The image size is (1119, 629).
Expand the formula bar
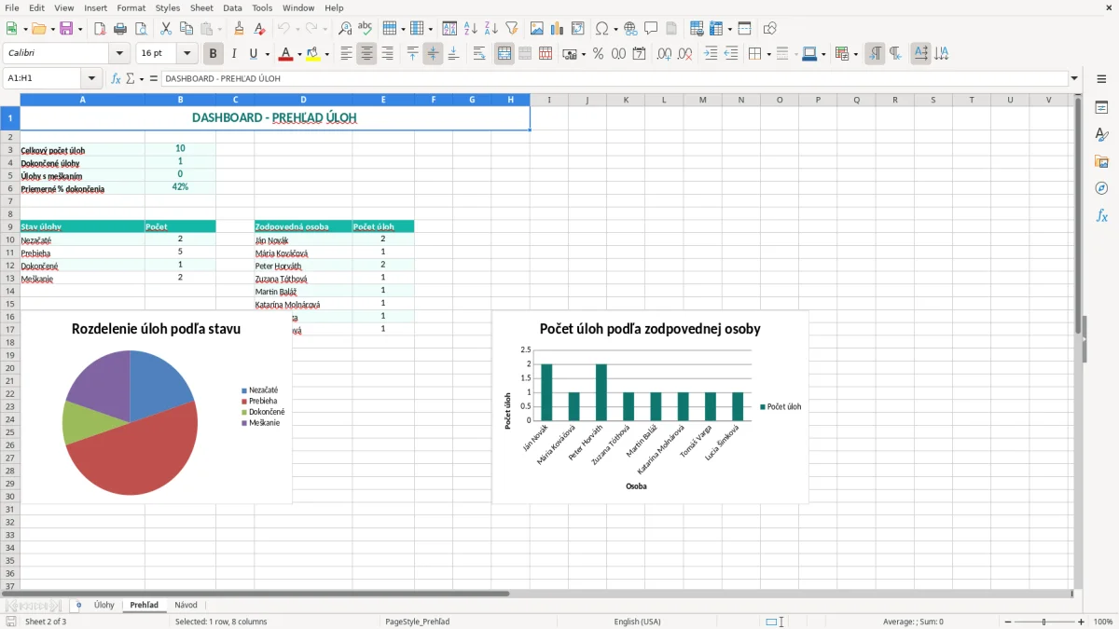click(x=1074, y=78)
